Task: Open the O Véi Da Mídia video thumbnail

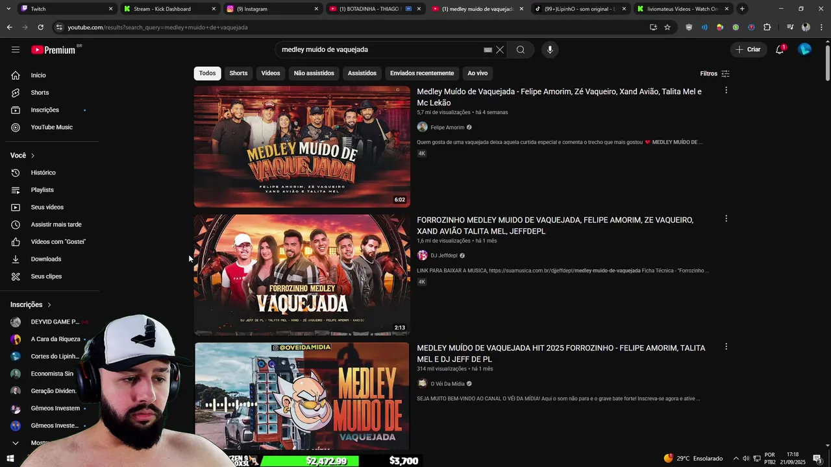Action: [x=302, y=396]
